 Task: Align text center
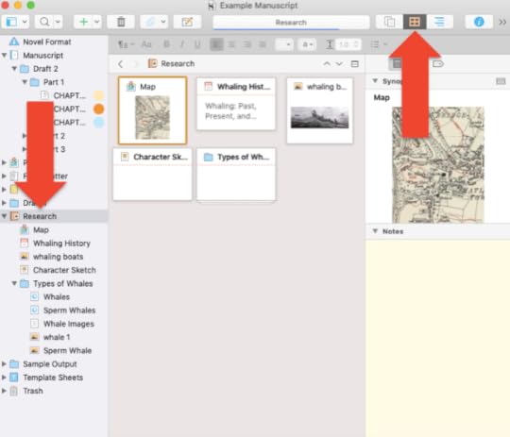click(x=231, y=44)
